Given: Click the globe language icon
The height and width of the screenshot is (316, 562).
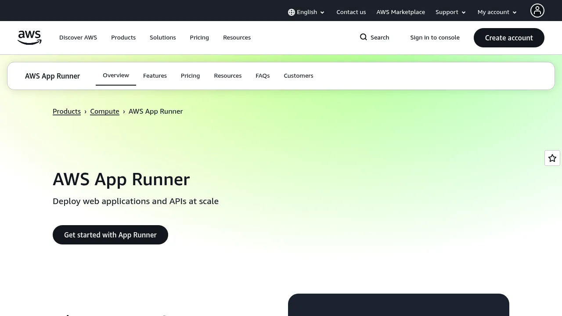Looking at the screenshot, I should point(292,12).
